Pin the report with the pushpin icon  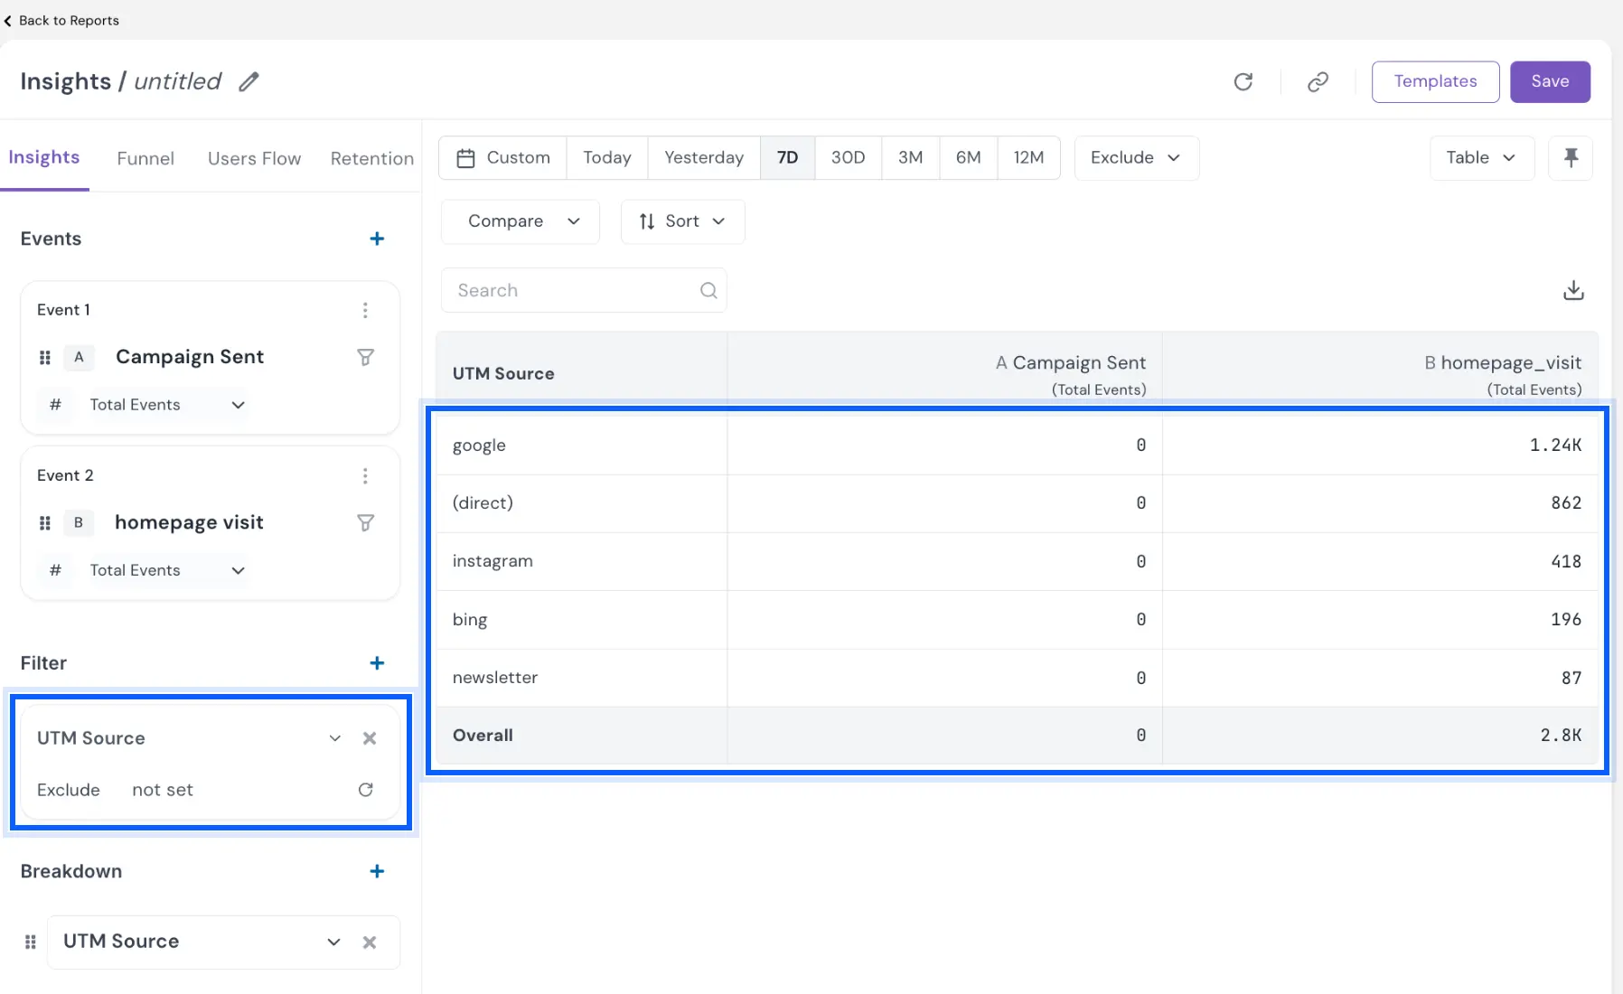click(1571, 157)
